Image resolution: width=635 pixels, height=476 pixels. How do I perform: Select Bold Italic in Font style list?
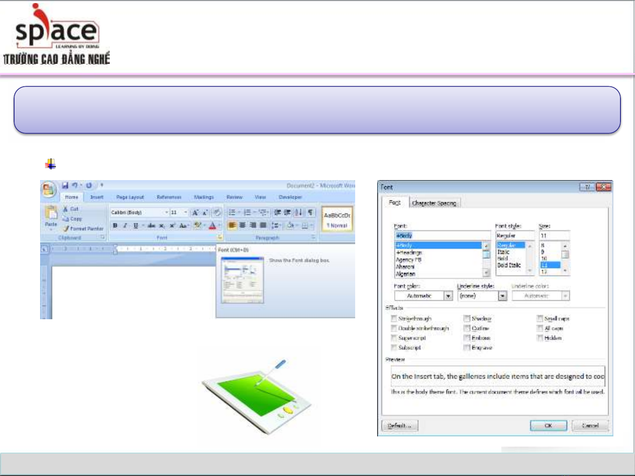(509, 266)
